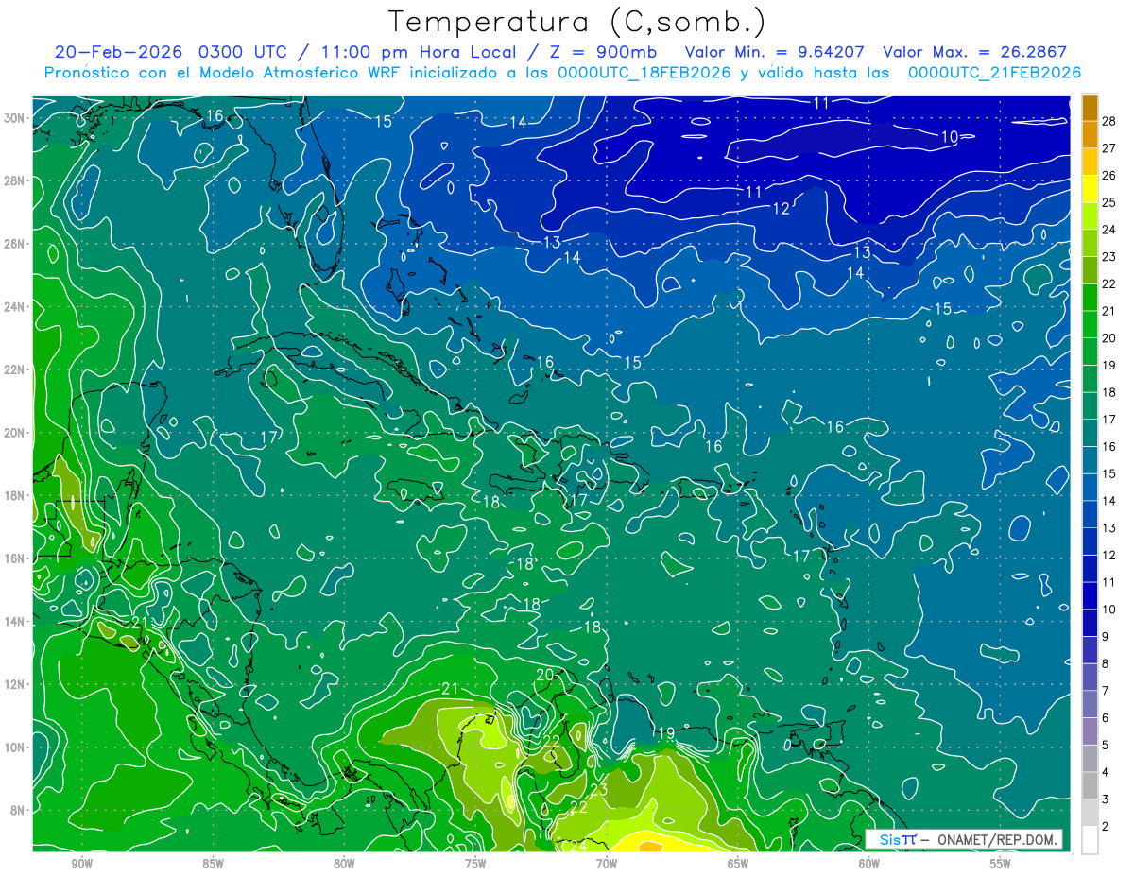Click the '14N' latitude axis label
The image size is (1134, 876).
click(16, 622)
